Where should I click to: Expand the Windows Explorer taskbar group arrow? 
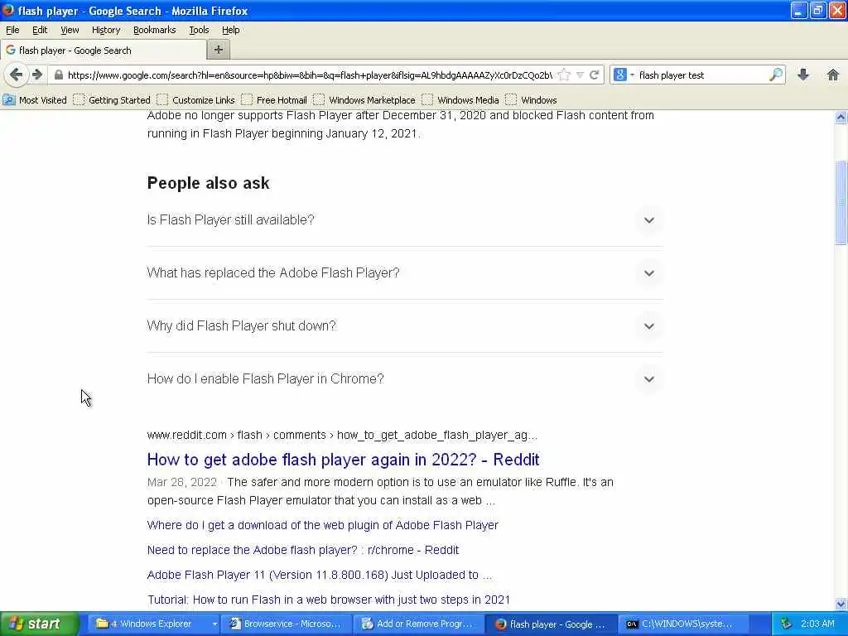click(x=214, y=624)
